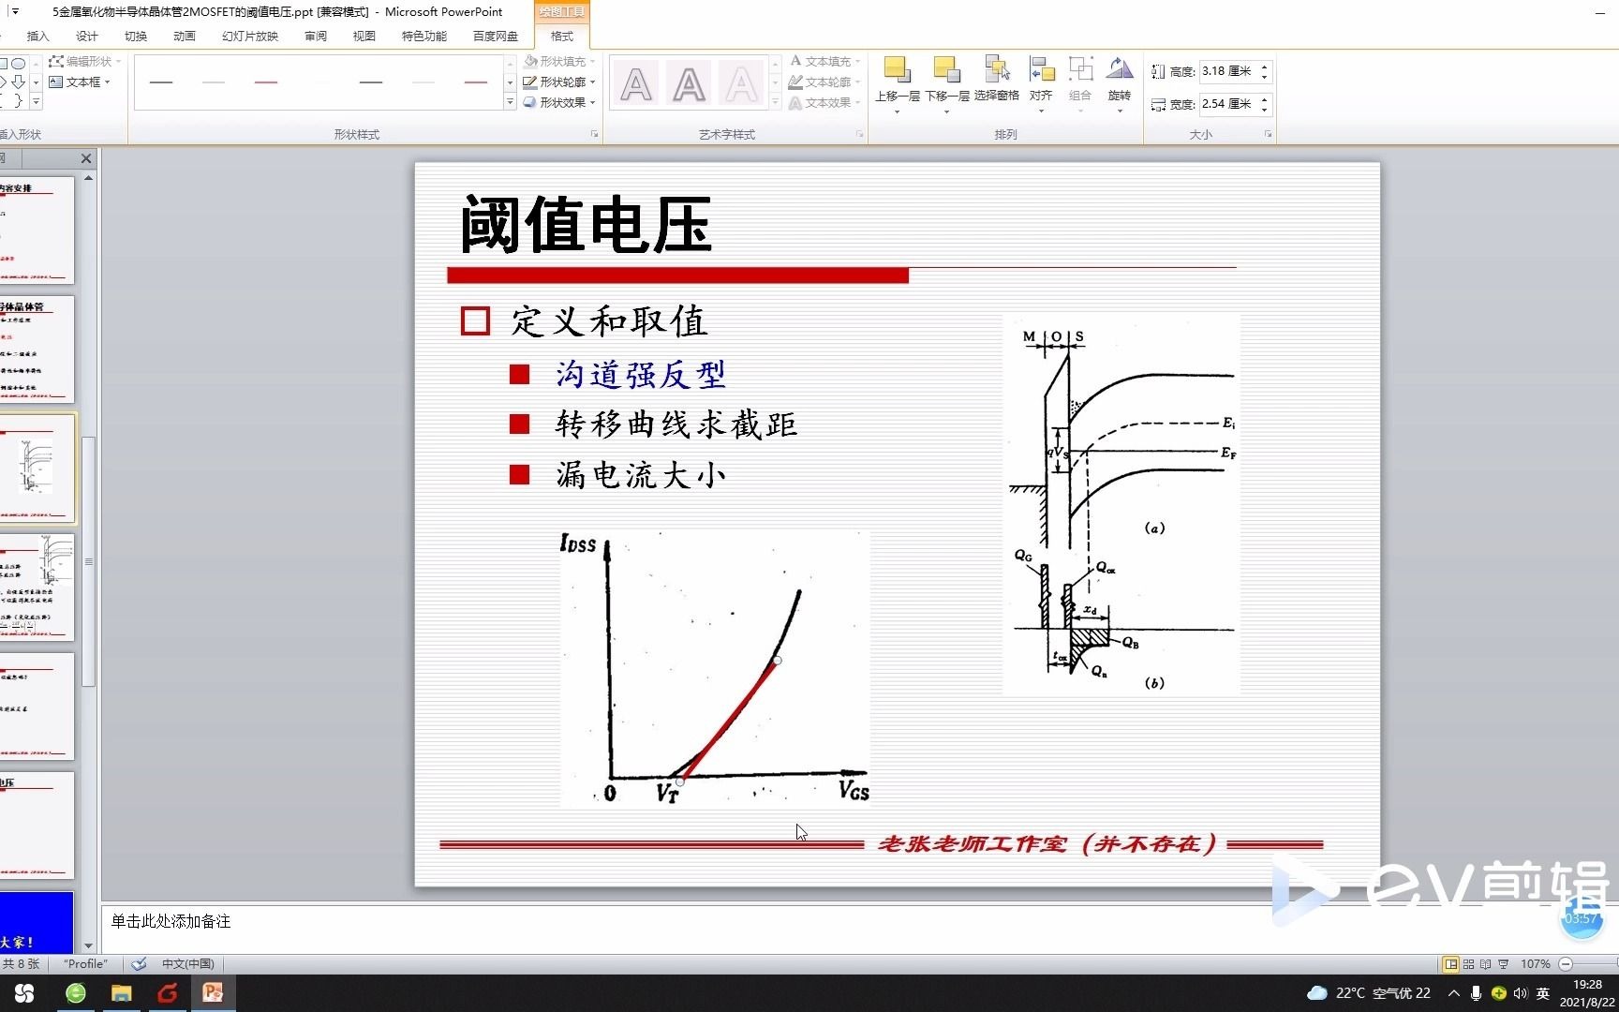Click the height (高度) input field
Viewport: 1619px width, 1012px height.
pos(1228,71)
